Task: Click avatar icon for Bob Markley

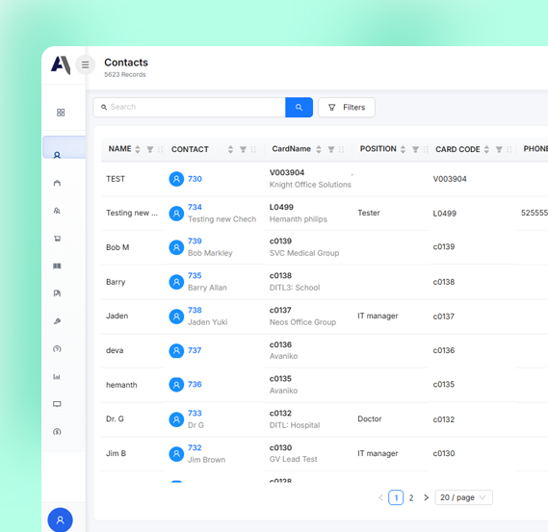Action: 176,247
